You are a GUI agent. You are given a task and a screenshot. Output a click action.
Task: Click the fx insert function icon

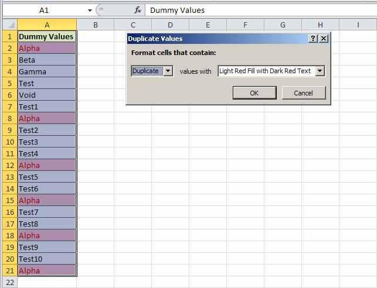[138, 10]
